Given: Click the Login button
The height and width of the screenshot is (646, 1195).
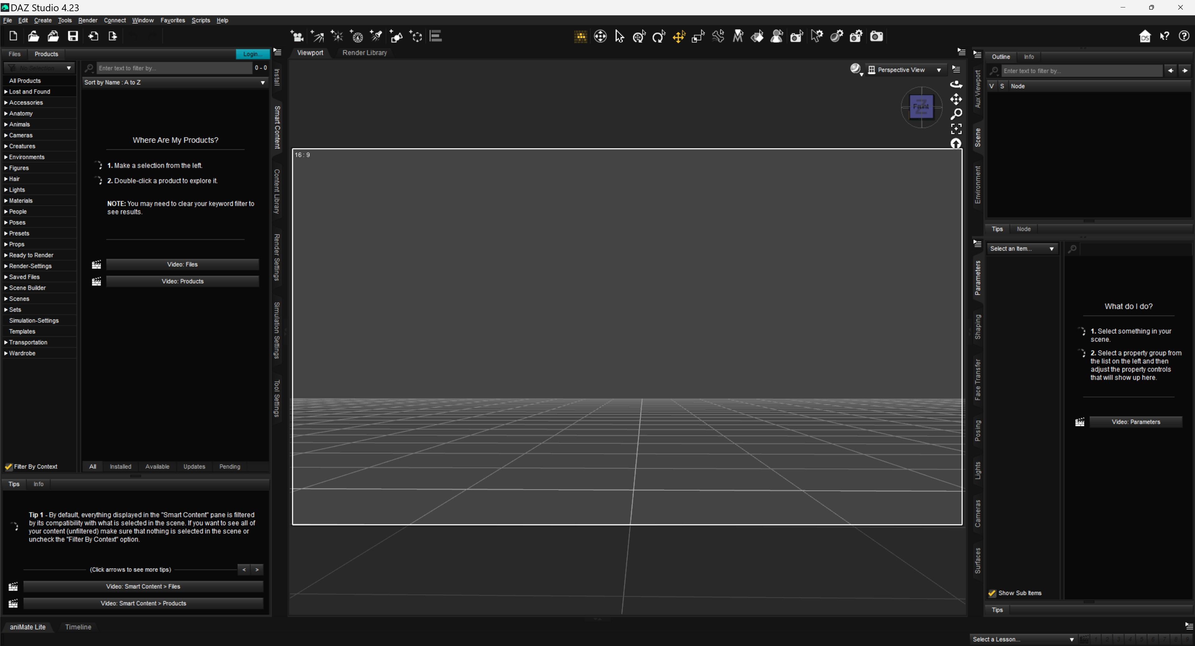Looking at the screenshot, I should 252,54.
